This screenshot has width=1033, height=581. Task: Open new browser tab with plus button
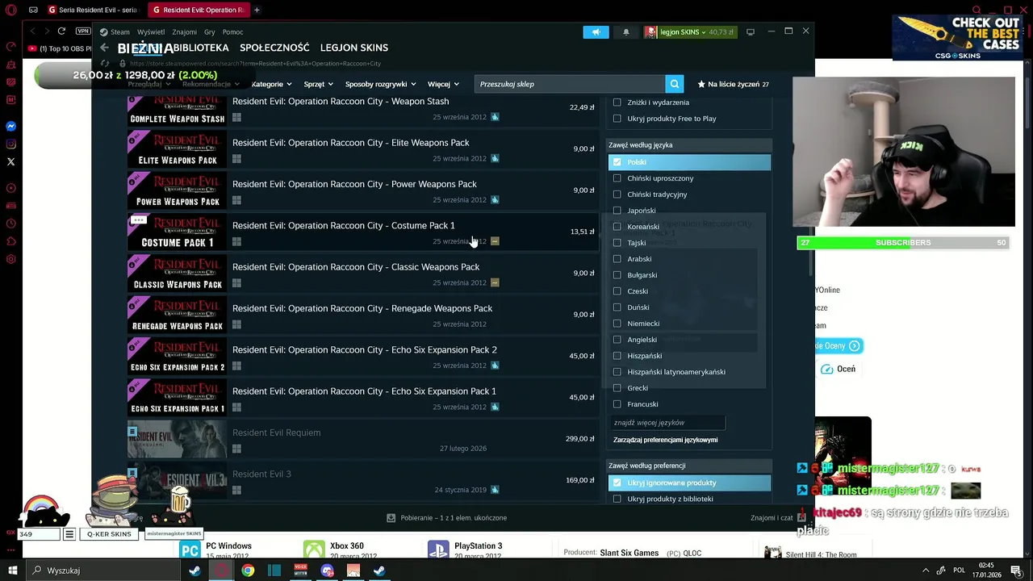[x=257, y=10]
